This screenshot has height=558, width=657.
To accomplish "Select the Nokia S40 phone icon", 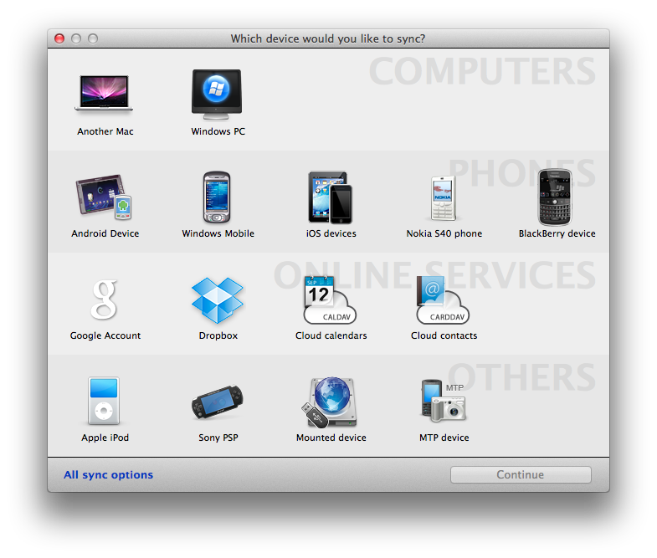I will pos(444,197).
